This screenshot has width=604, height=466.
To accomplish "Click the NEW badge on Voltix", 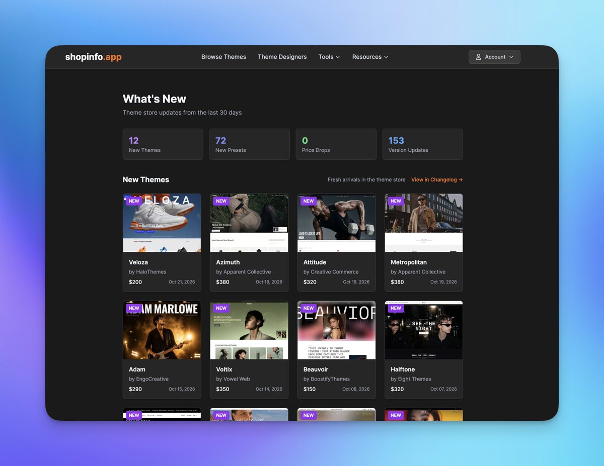I will (x=221, y=308).
